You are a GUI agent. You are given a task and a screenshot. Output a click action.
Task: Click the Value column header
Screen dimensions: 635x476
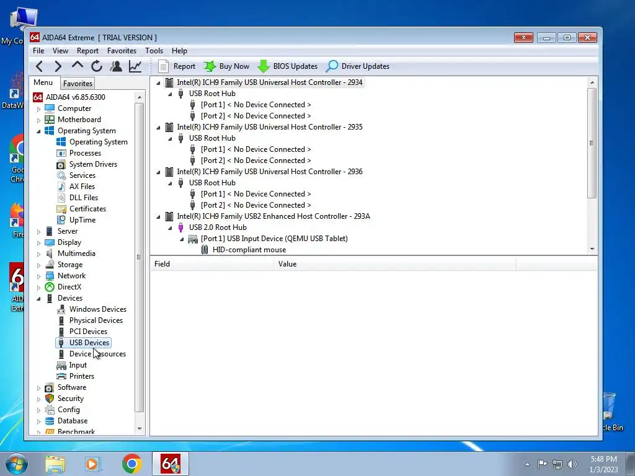point(395,264)
